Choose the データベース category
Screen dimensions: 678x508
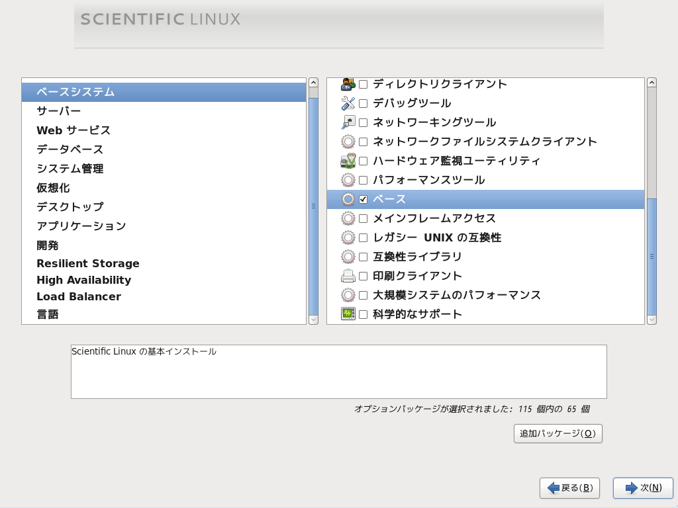click(x=164, y=149)
